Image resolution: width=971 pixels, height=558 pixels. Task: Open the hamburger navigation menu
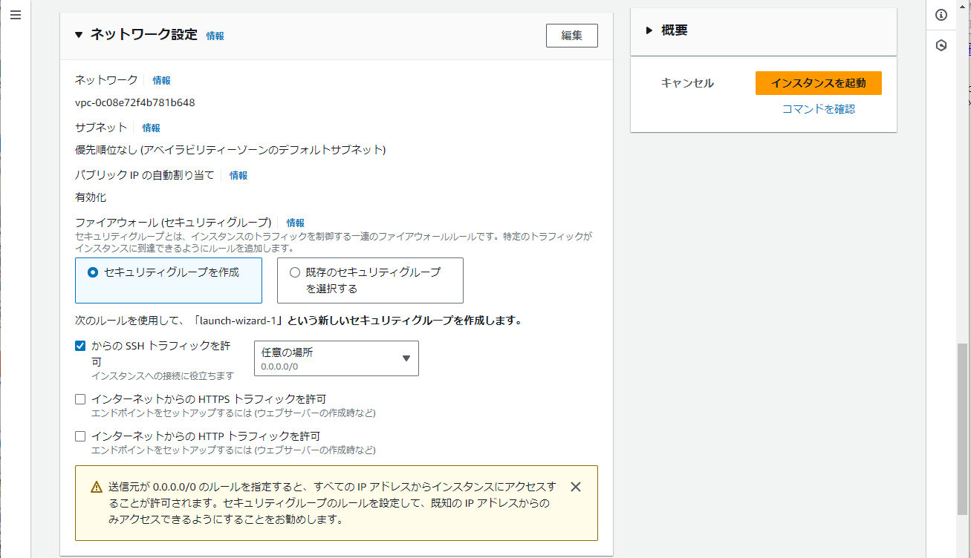point(16,16)
